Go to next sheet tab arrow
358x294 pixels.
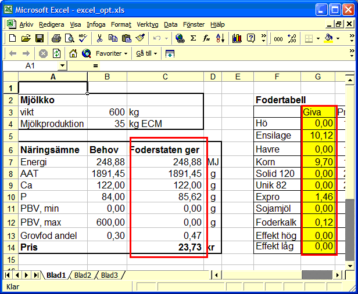pos(27,275)
